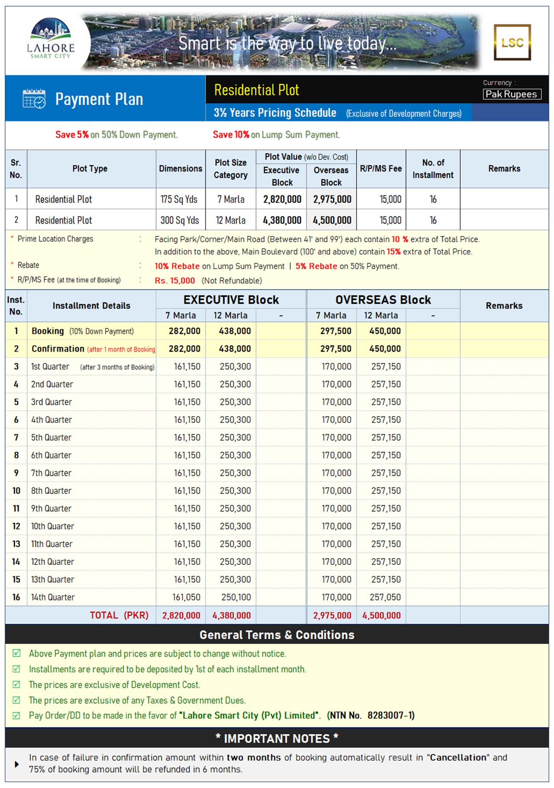Click the 250,100 amount in 14th Quarter row
The height and width of the screenshot is (788, 554).
point(236,597)
